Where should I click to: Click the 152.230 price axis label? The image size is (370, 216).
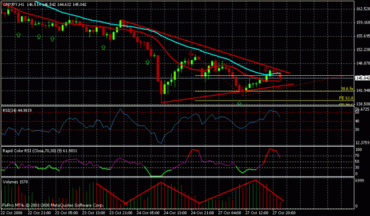[x=363, y=50]
